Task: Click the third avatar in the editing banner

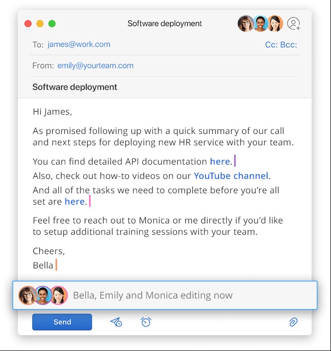Action: [58, 295]
